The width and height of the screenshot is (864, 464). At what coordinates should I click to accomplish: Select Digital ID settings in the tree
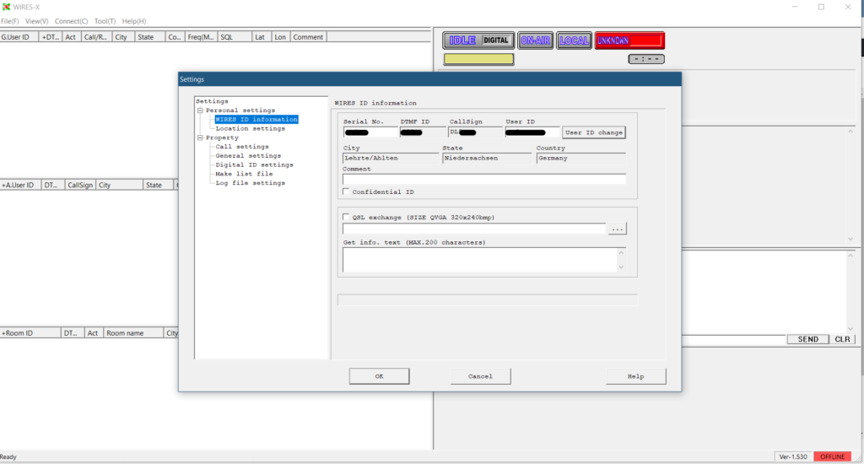click(x=254, y=165)
